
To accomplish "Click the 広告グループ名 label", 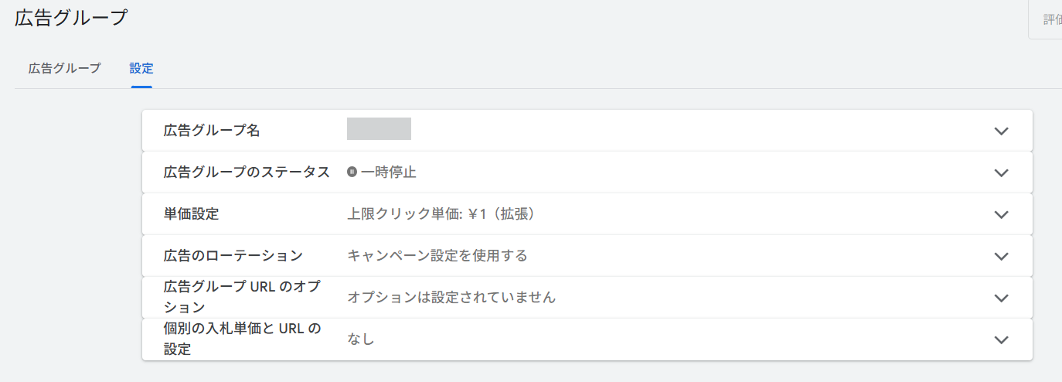I will pyautogui.click(x=212, y=131).
